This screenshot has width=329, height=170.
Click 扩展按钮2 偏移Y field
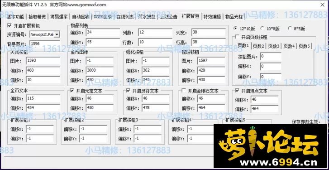93,138
